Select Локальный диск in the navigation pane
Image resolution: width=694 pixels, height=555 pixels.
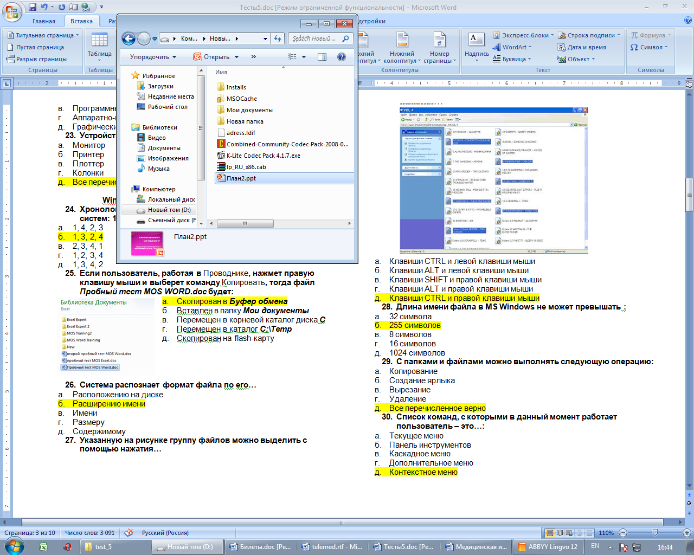(x=171, y=199)
